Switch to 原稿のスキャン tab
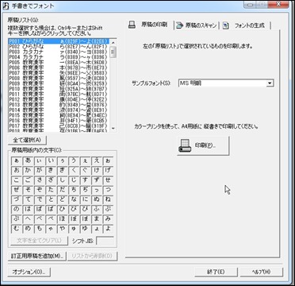Viewport: 295px width, 286px height. coord(197,25)
